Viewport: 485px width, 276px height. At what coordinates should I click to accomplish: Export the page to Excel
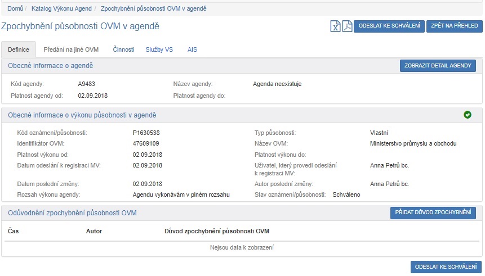click(x=335, y=26)
